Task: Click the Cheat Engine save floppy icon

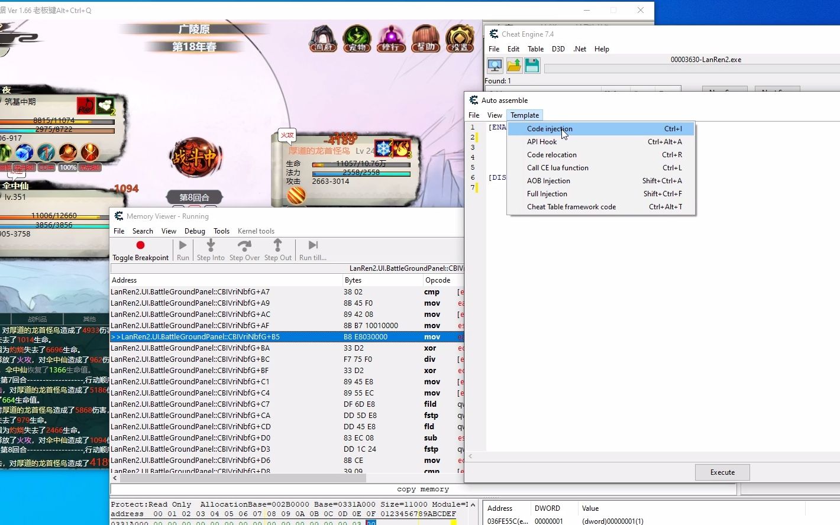Action: coord(532,66)
